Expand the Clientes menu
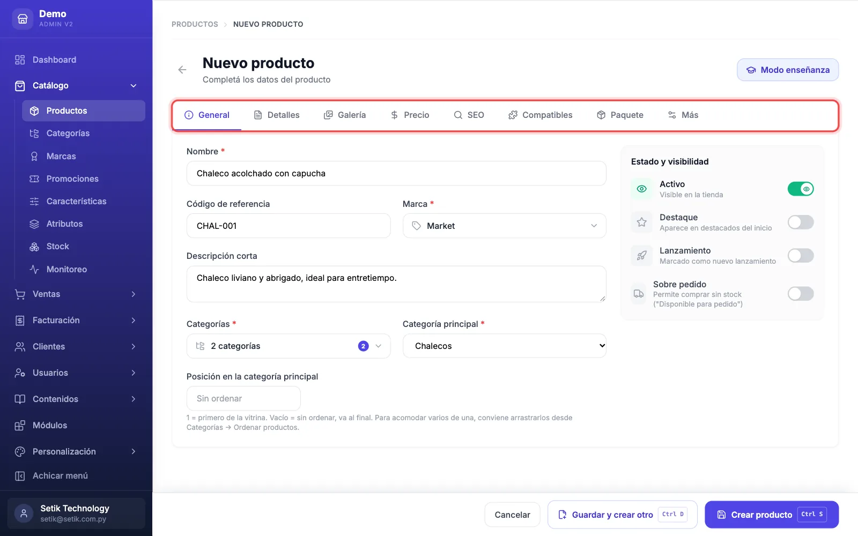858x536 pixels. pos(76,346)
